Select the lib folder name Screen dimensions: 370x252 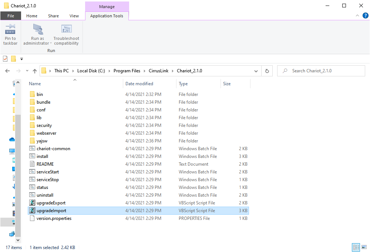[x=39, y=118]
